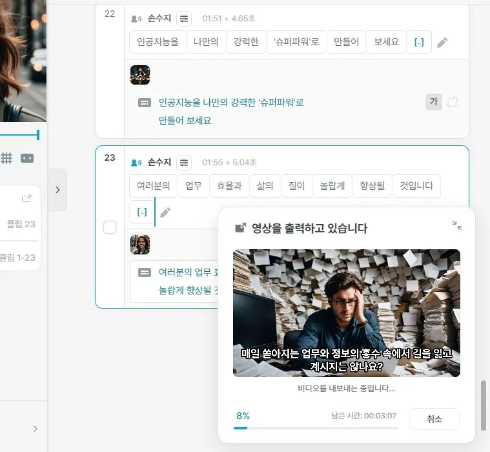Select word '보세요' in clip 22

(x=387, y=42)
